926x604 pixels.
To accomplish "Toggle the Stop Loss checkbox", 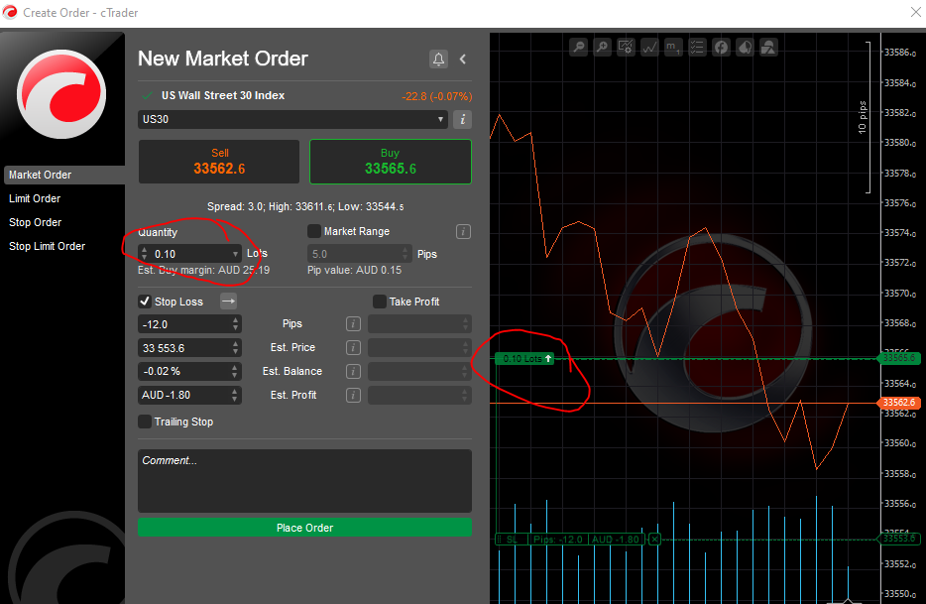I will point(145,302).
